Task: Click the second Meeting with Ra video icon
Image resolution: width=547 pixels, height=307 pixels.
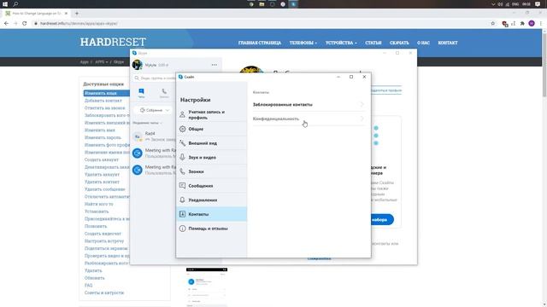Action: point(138,170)
